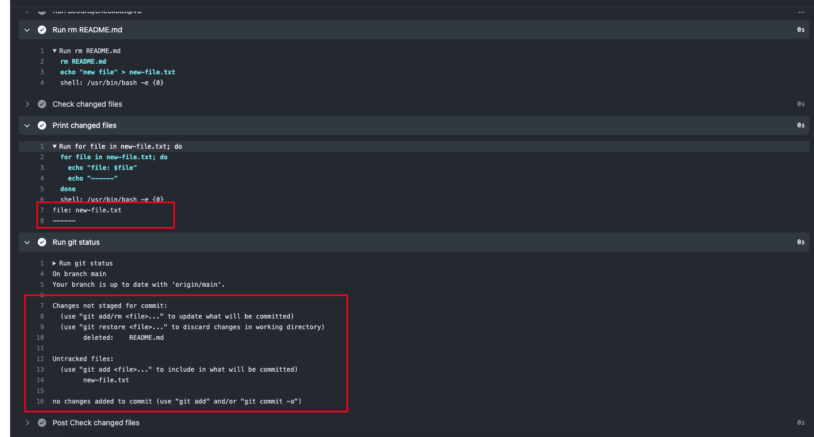Expand the collapsed "Run actions/checkout@v3" step

point(27,8)
